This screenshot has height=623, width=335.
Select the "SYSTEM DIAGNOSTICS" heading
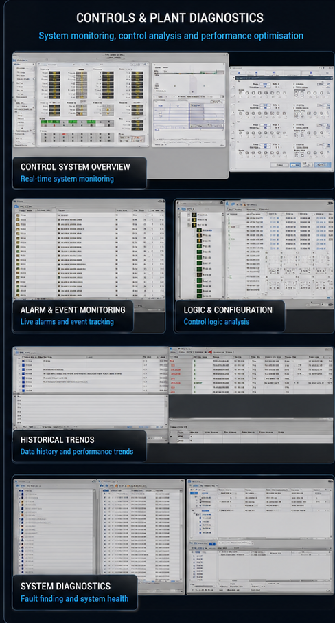tap(66, 586)
